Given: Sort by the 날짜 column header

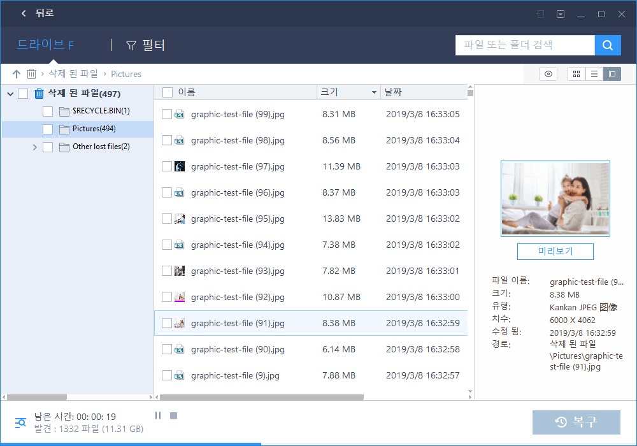Looking at the screenshot, I should [x=424, y=92].
